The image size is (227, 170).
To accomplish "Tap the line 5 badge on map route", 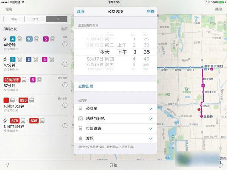I will (x=203, y=86).
